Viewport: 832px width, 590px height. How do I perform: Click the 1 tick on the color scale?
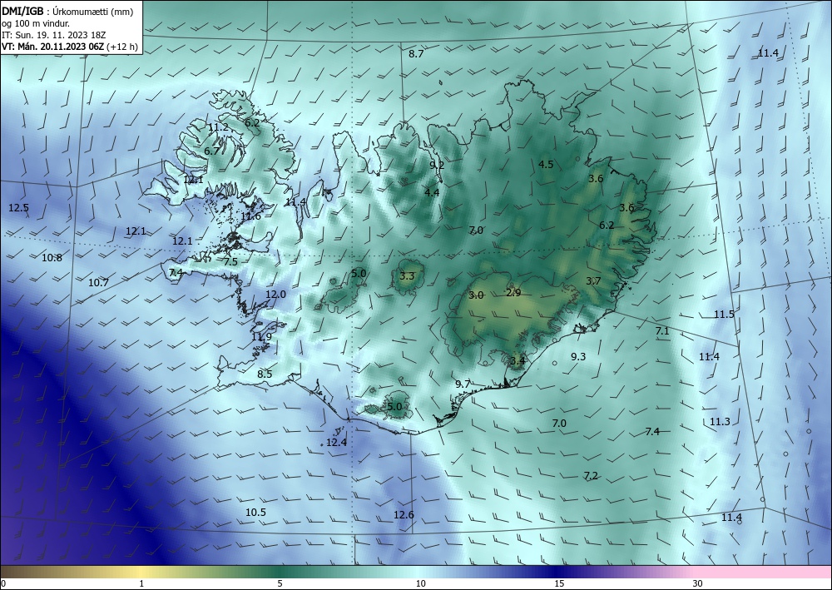pos(141,583)
